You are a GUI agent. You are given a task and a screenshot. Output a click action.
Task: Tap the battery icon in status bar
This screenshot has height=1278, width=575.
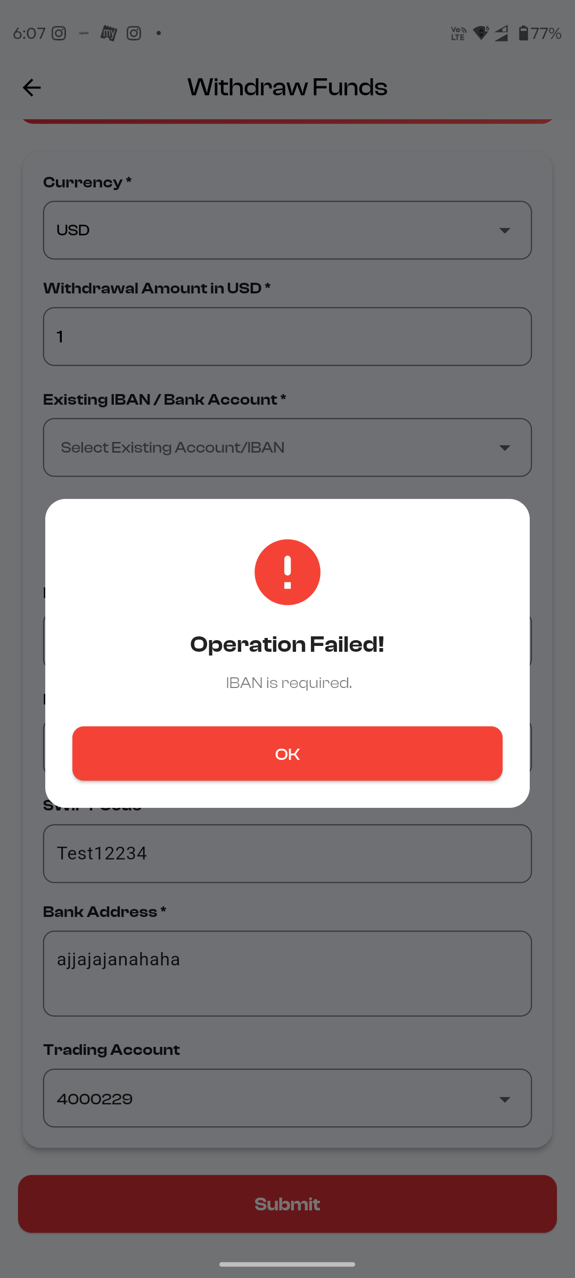523,34
